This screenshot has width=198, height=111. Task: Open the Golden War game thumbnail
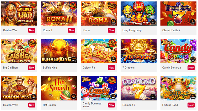click(19, 14)
